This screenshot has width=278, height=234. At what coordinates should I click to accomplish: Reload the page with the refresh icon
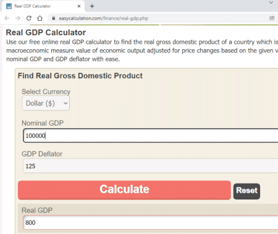(x=29, y=18)
